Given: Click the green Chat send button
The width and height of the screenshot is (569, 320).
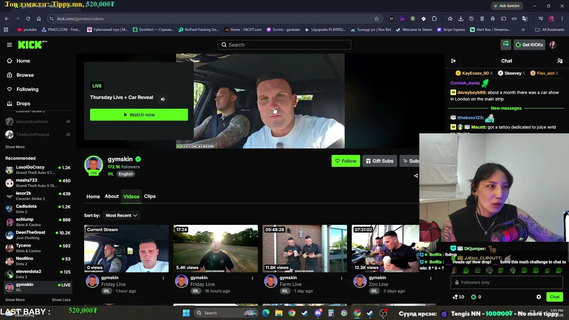Looking at the screenshot, I should (555, 297).
